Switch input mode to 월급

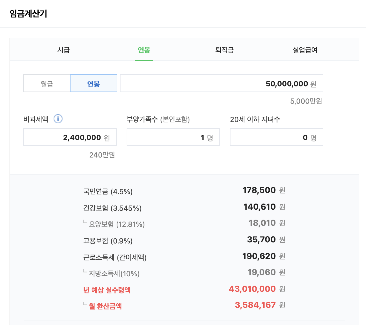(46, 83)
